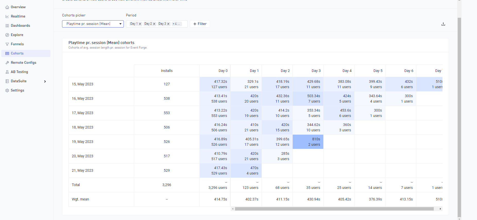Viewport: 477px width, 220px height.
Task: Select the 19, May 2023 row label
Action: pos(82,142)
